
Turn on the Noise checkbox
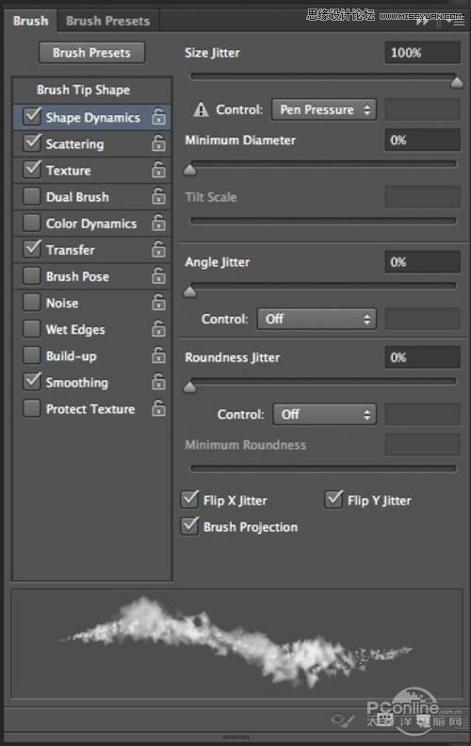point(32,302)
